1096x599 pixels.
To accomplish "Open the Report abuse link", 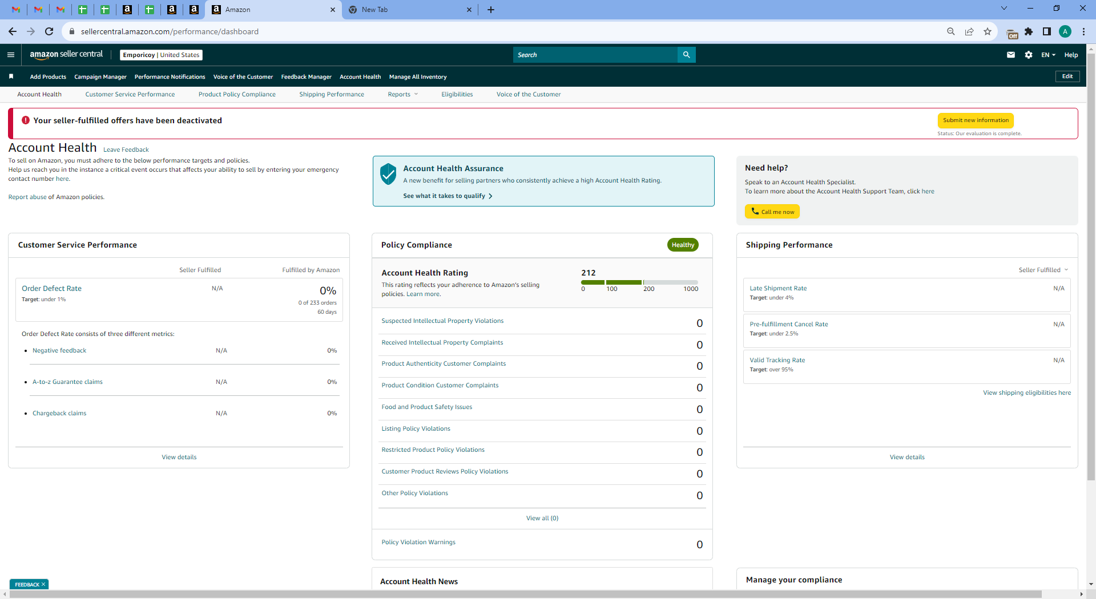I will point(27,197).
